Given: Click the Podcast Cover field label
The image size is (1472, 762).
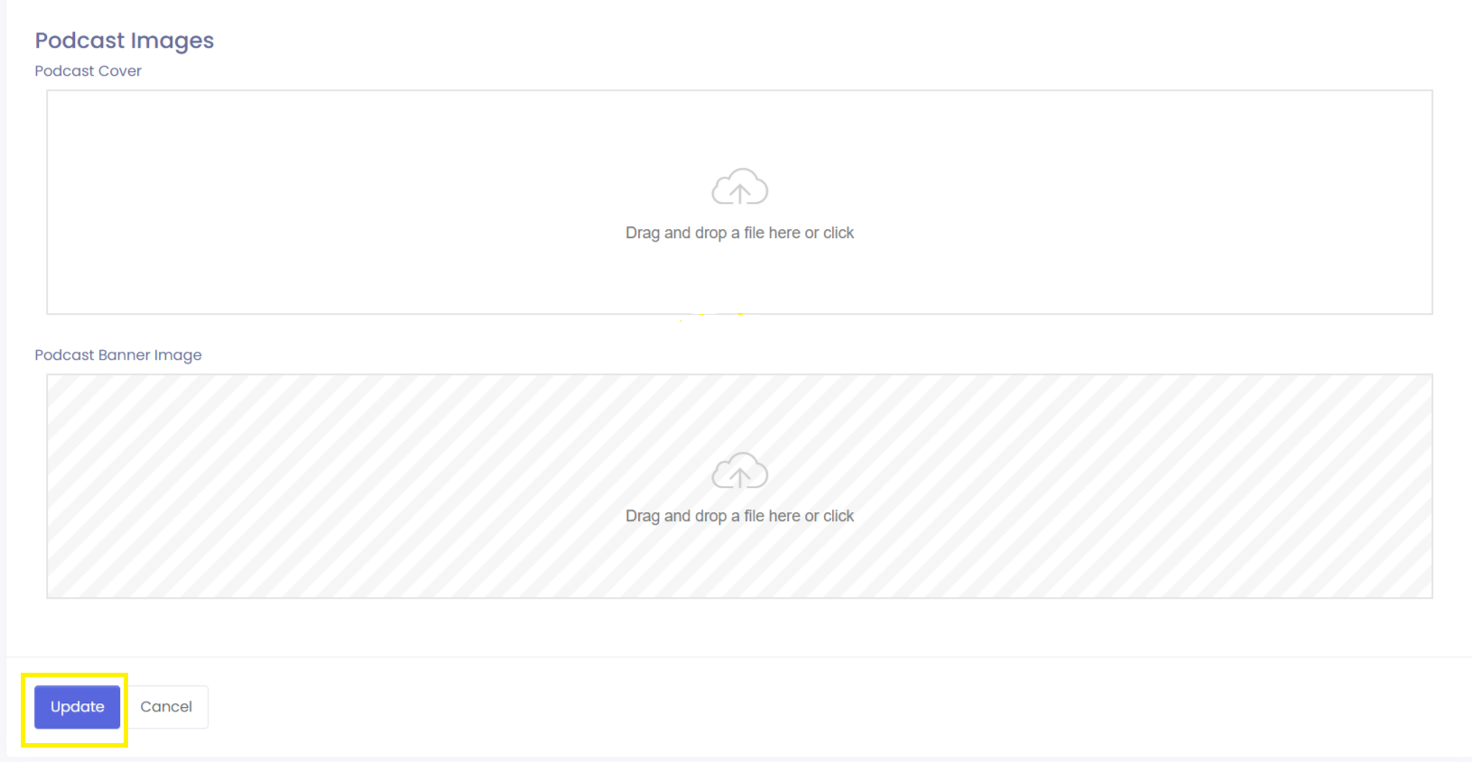Looking at the screenshot, I should (88, 71).
